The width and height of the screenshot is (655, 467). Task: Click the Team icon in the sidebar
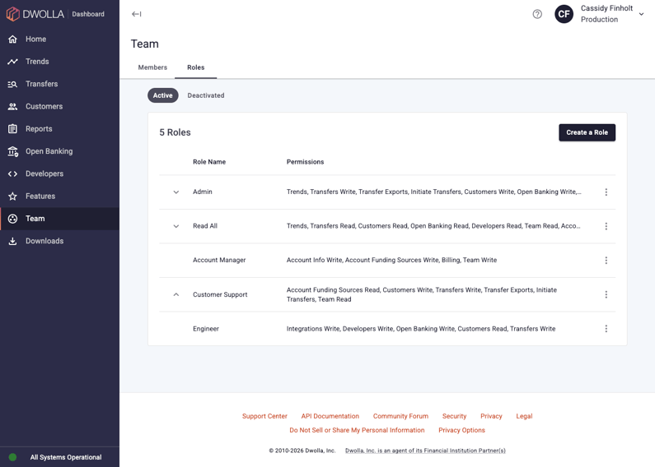coord(12,219)
